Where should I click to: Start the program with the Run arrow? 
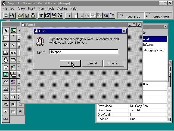[70, 16]
